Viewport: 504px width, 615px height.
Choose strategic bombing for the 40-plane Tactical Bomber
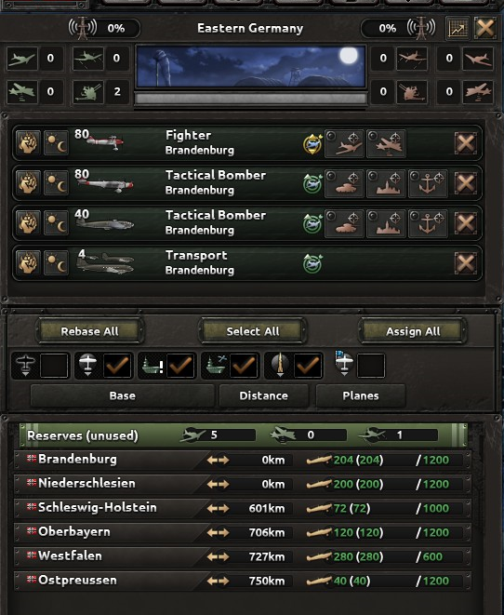tap(386, 223)
